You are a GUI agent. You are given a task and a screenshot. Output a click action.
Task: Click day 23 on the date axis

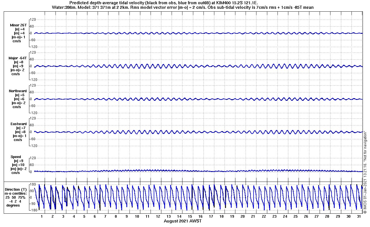click(274, 217)
